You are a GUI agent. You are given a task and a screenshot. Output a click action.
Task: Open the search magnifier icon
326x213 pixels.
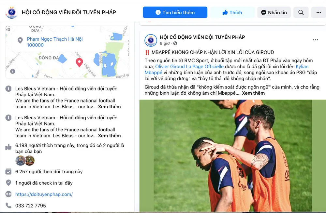click(x=301, y=12)
